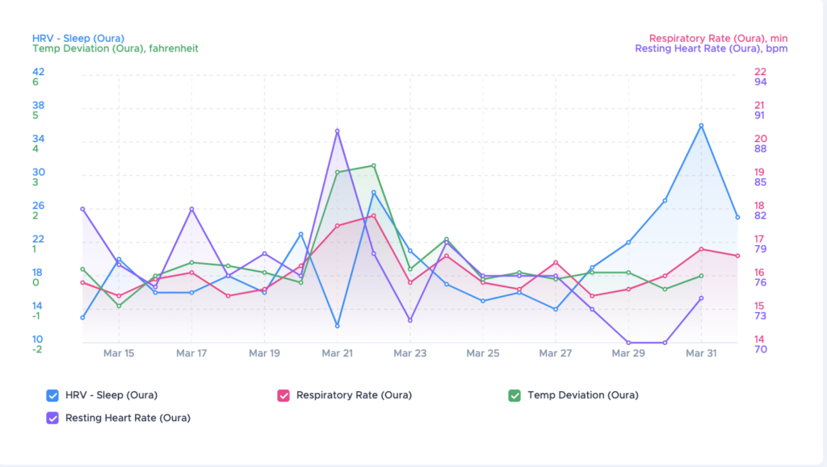Viewport: 827px width, 467px height.
Task: Click the Mar 29 x-axis date label
Action: pos(628,353)
